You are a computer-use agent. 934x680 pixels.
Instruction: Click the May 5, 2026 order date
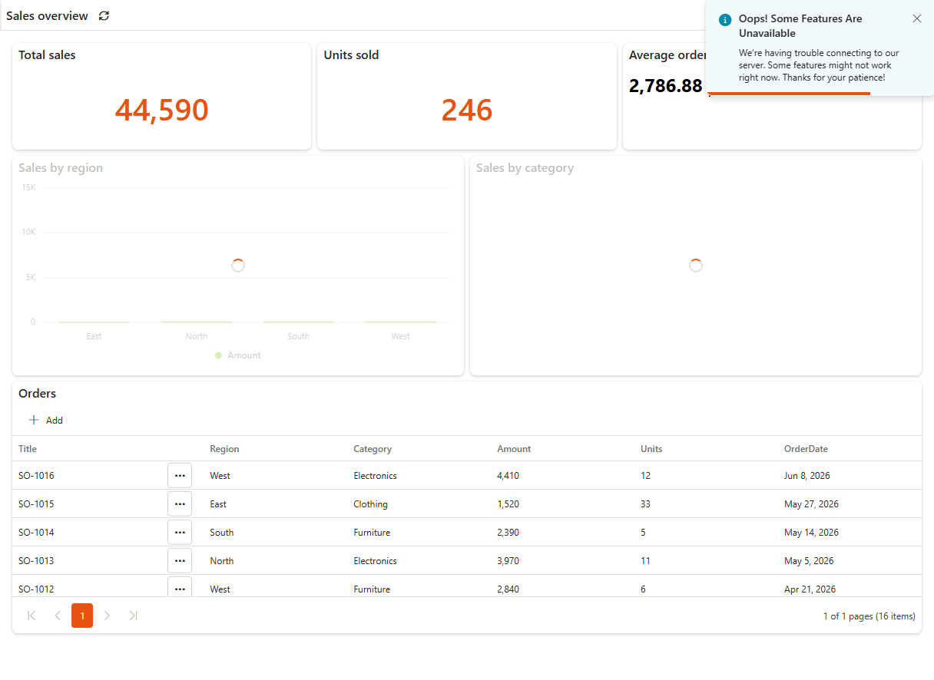[809, 561]
